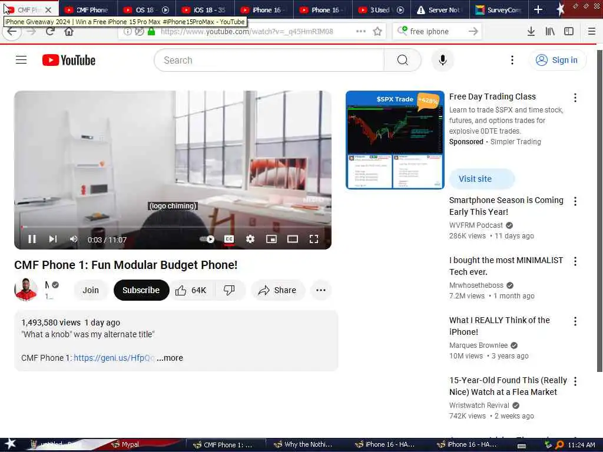The image size is (603, 452).
Task: Like the video (64K)
Action: coord(191,290)
